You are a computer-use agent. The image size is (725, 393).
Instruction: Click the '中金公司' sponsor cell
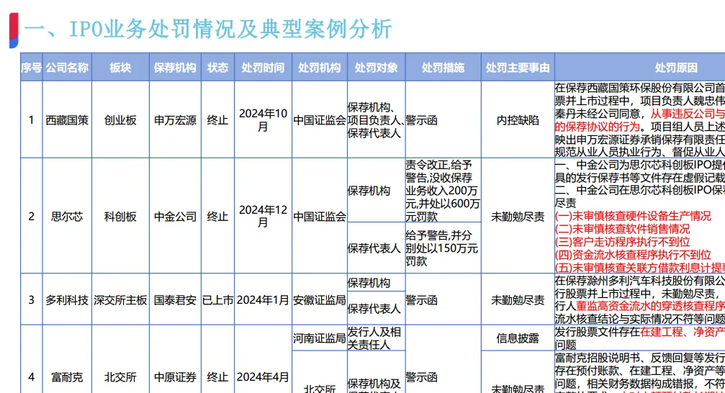tap(175, 216)
